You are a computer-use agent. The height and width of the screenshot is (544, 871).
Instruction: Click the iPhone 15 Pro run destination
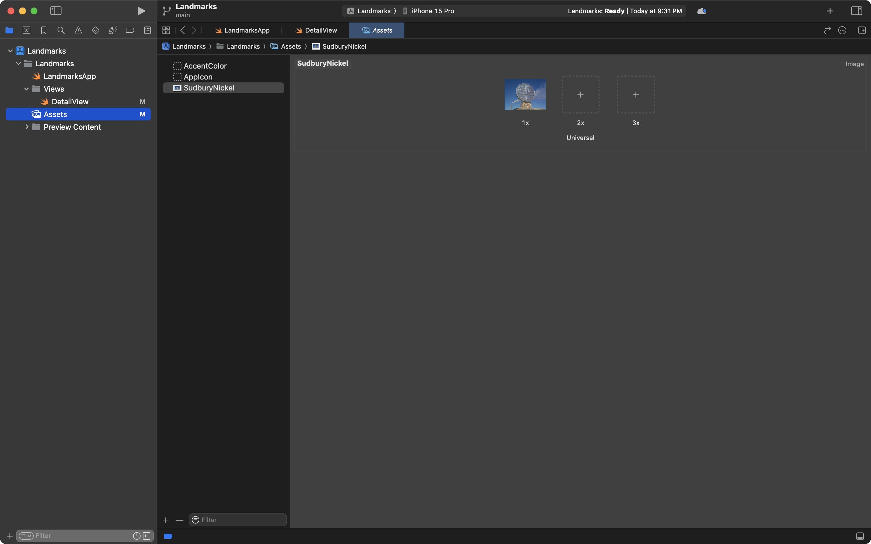point(432,11)
